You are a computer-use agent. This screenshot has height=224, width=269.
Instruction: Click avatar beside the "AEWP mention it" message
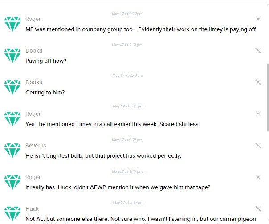click(x=12, y=182)
